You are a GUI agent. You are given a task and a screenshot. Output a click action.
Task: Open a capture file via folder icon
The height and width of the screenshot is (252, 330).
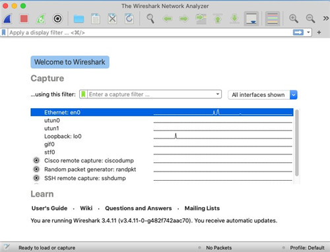click(79, 19)
